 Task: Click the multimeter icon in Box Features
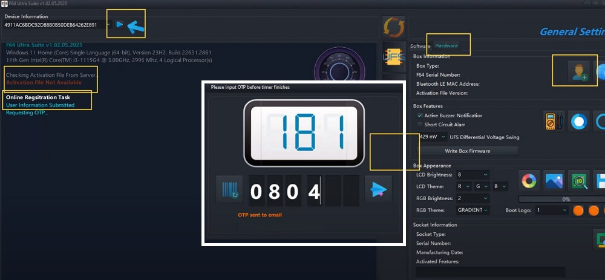coord(554,122)
